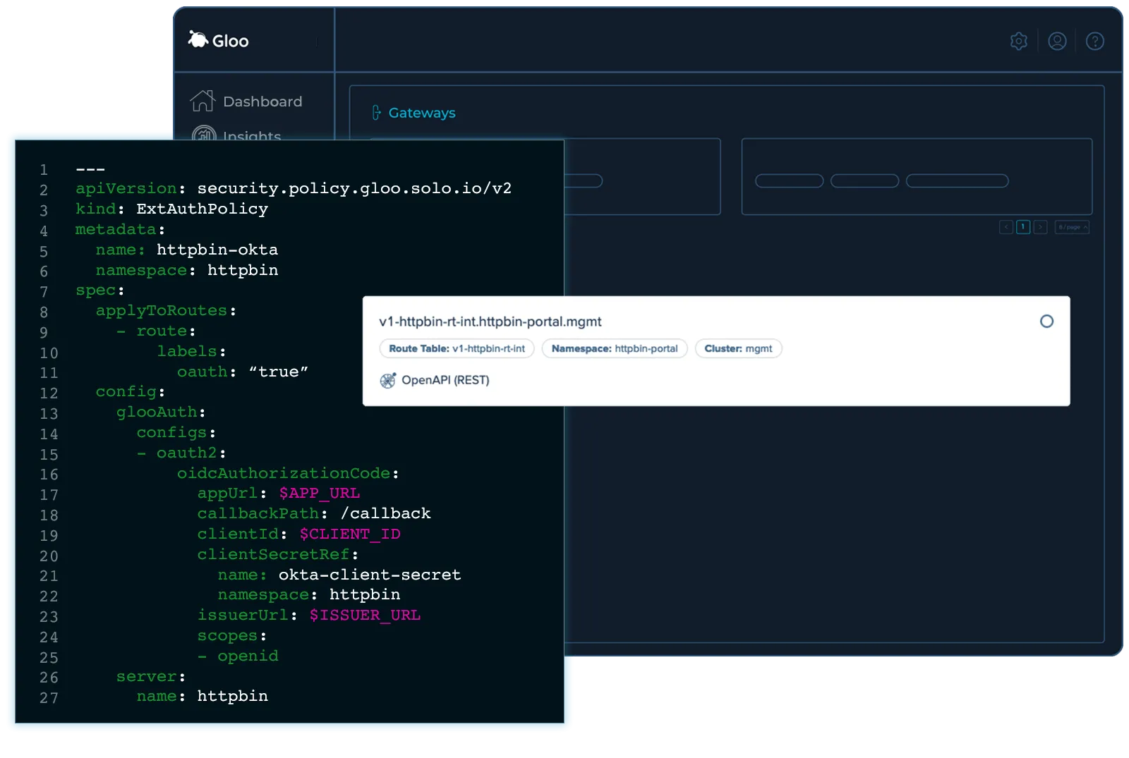Click the scopes: code line
Viewport: 1129px width, 758px height.
tap(232, 635)
